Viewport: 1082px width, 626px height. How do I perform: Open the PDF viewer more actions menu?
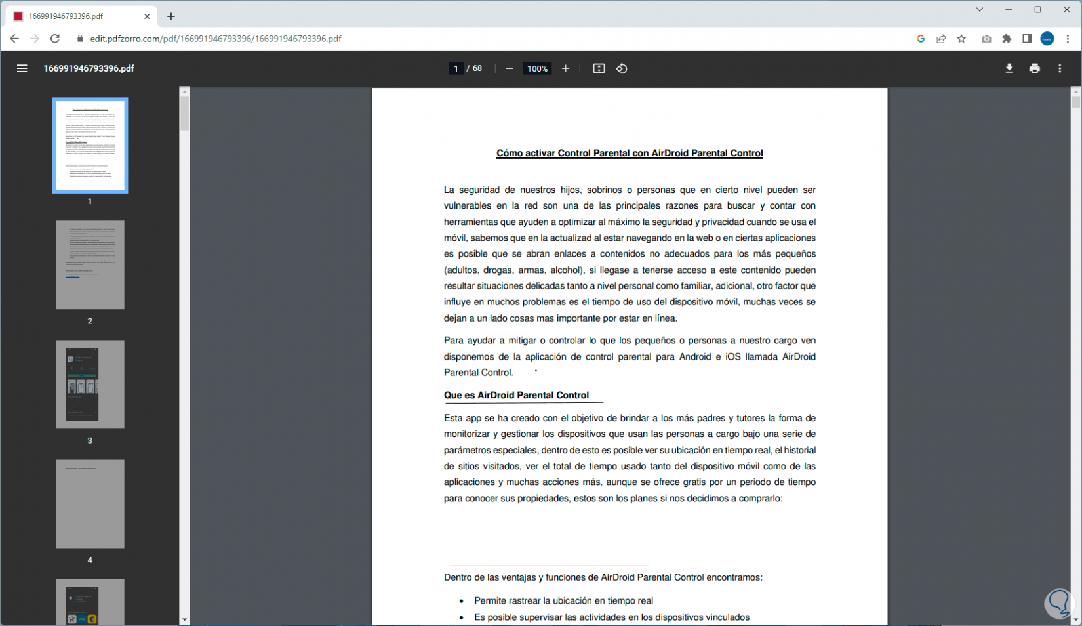(1060, 68)
